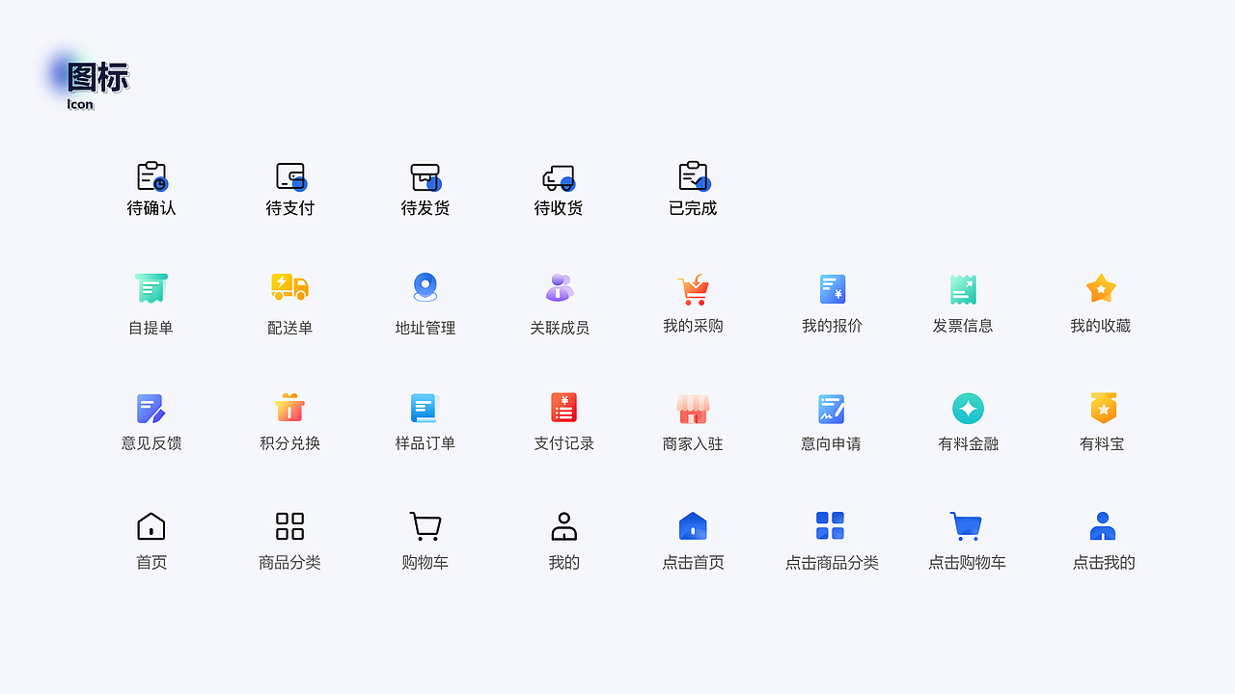The height and width of the screenshot is (694, 1235).
Task: Click the 商家入驻 label
Action: [x=693, y=444]
